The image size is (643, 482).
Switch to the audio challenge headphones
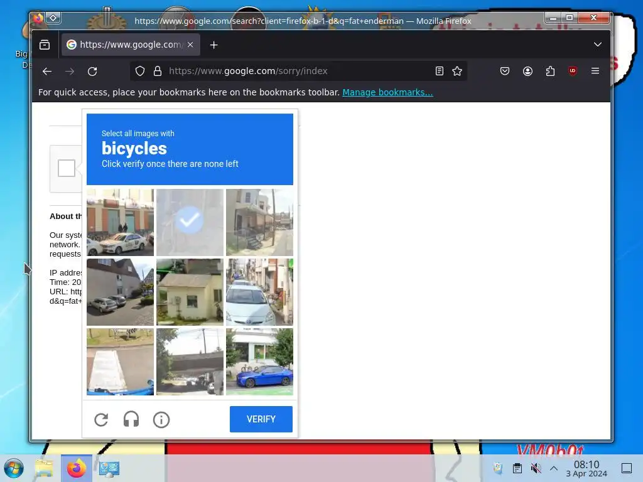131,420
